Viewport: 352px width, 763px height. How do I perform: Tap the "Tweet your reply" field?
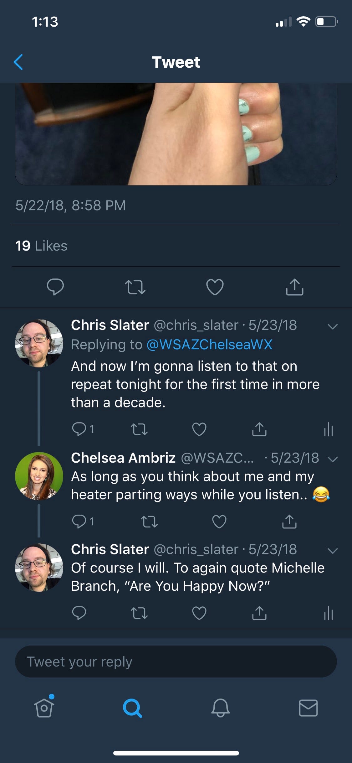[x=176, y=662]
